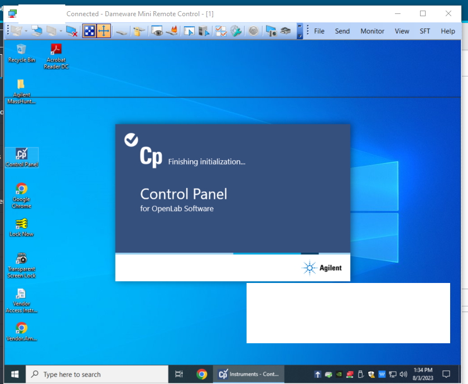Click the eye view-only monitor icon

click(157, 31)
